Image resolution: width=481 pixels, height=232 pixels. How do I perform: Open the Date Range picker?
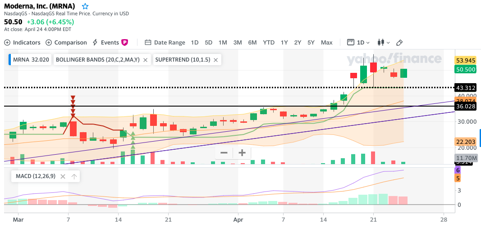tap(165, 42)
